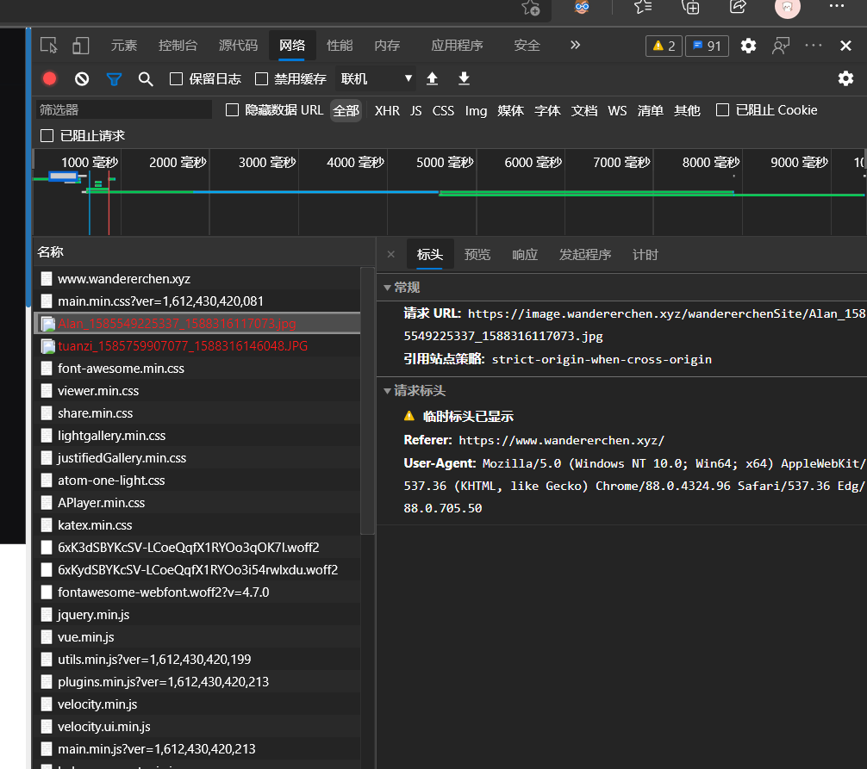Enable 保留日志 checkbox

[177, 79]
